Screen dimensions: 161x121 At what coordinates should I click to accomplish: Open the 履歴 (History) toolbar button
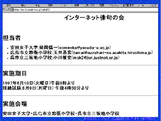click(102, 5)
